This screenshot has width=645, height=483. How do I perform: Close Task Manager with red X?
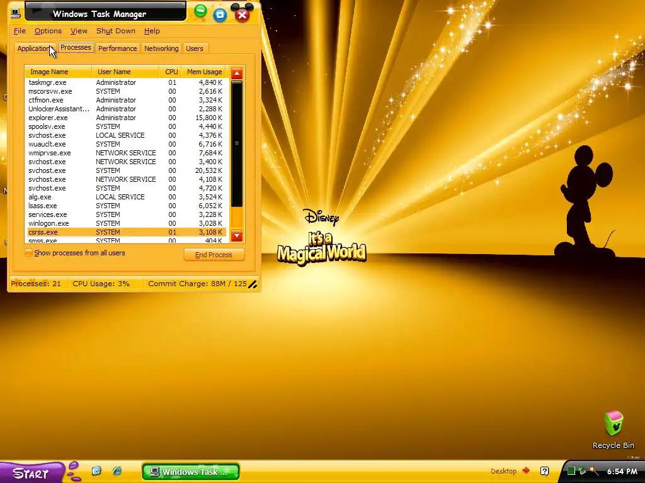(x=243, y=15)
